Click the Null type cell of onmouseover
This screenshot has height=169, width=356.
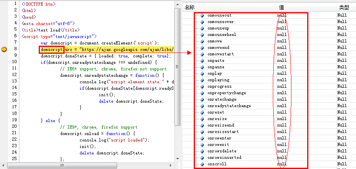click(x=342, y=21)
